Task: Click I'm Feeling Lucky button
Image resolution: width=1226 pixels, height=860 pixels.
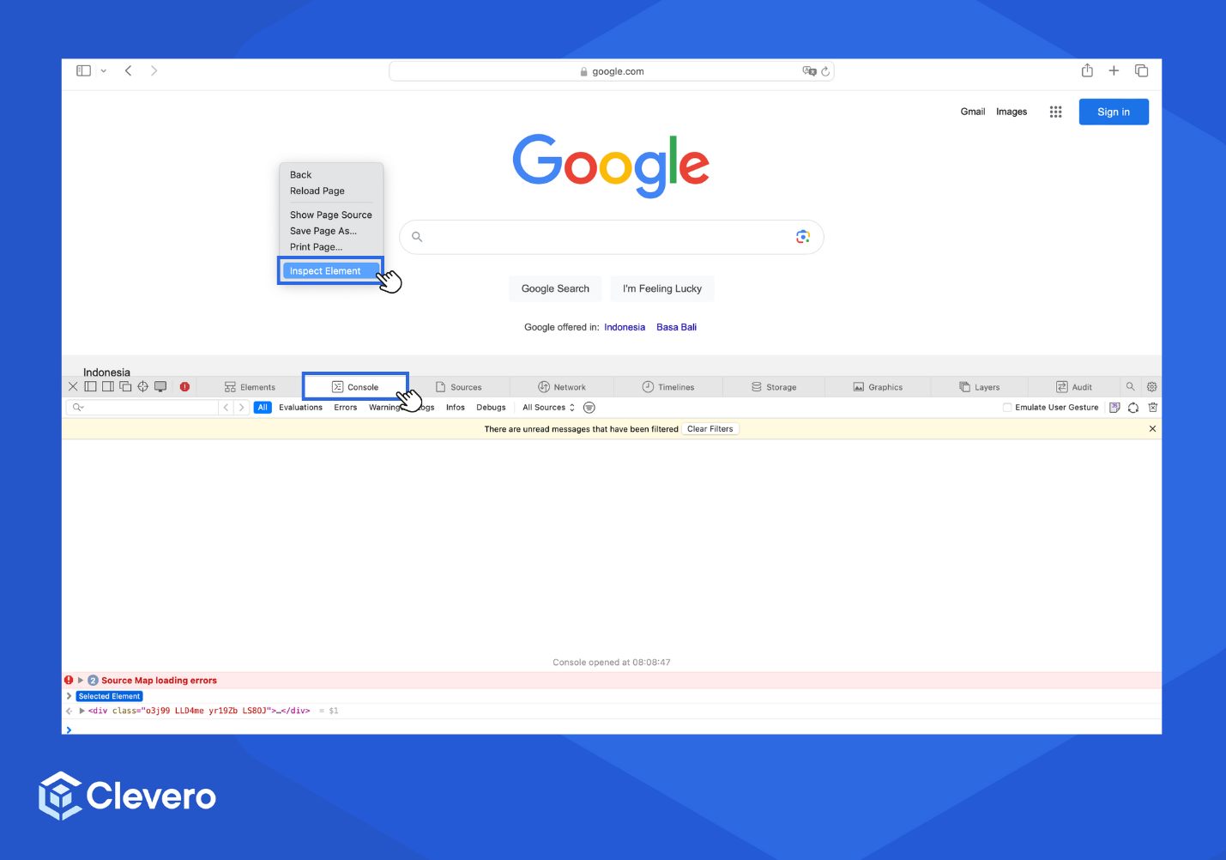Action: pos(662,288)
